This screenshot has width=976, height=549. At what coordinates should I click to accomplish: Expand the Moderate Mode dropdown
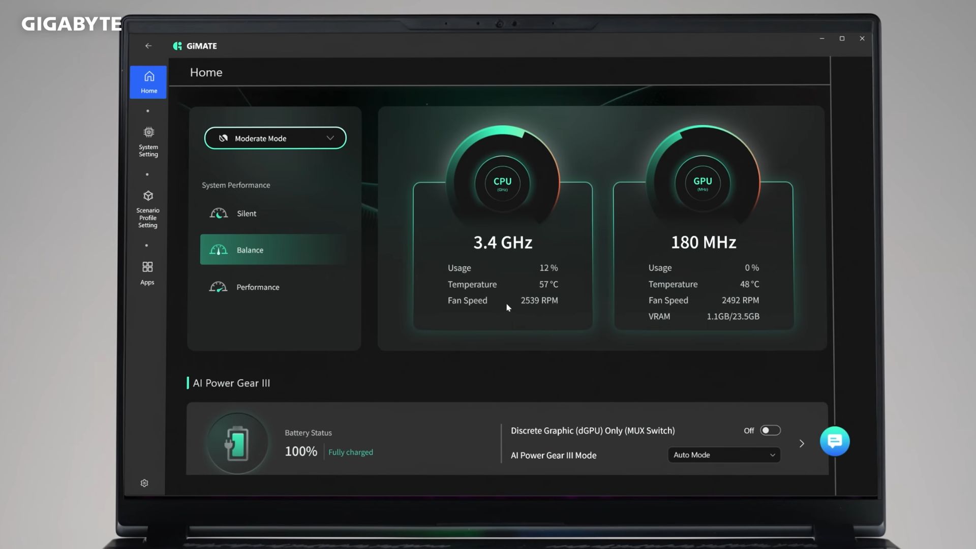tap(275, 138)
